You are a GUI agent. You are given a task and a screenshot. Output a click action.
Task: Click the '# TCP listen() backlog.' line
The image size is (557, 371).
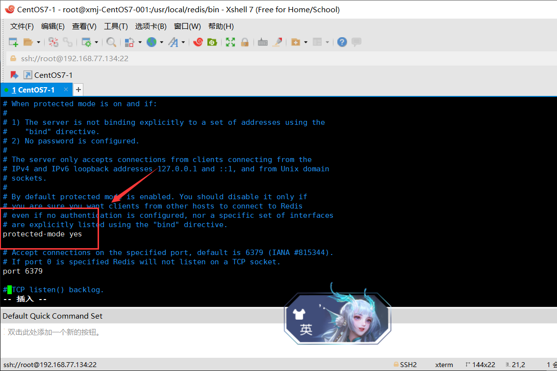(x=53, y=290)
